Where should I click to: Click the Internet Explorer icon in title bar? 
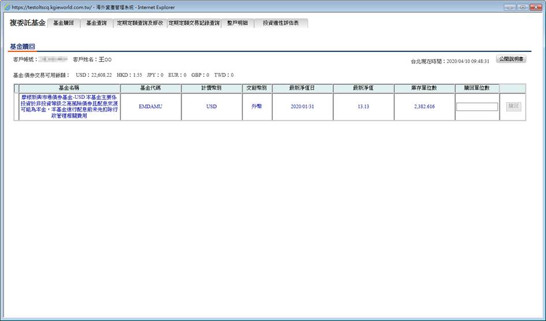[x=7, y=8]
